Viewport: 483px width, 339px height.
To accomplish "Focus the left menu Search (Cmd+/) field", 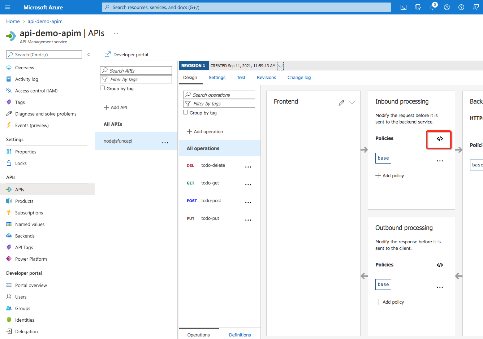I will coord(44,55).
